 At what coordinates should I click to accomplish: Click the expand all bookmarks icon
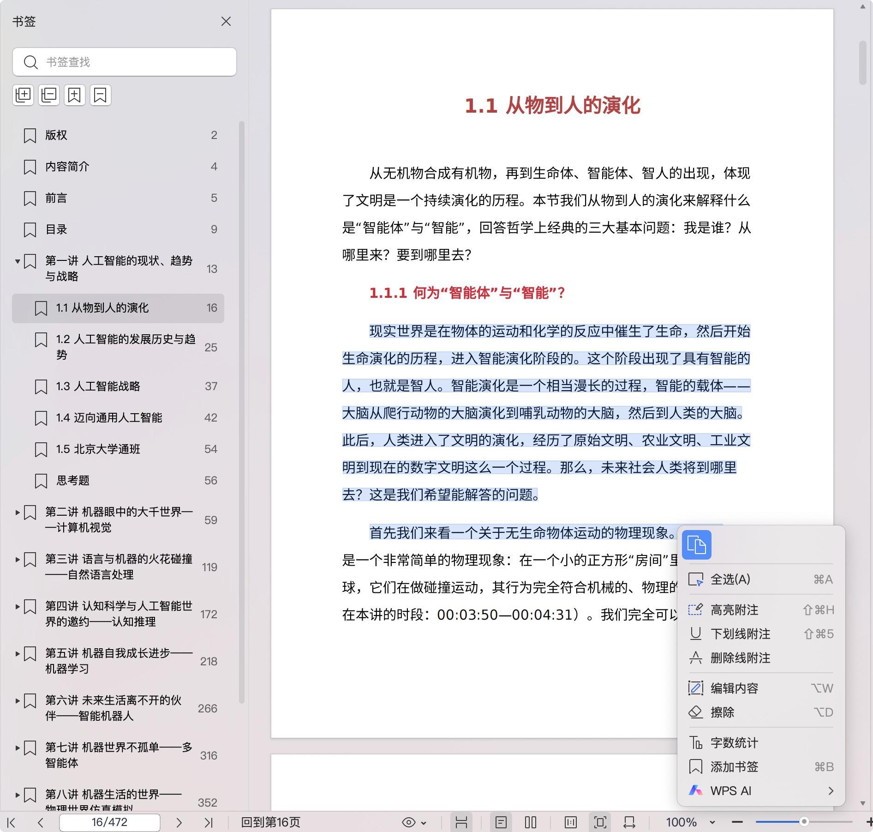23,95
